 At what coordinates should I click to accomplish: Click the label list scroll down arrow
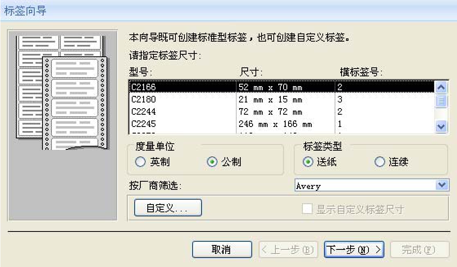click(440, 127)
